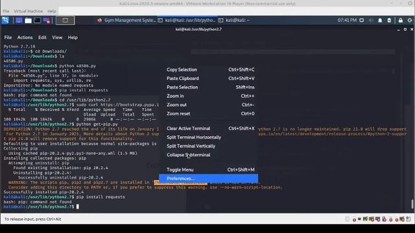
Task: Choose Paste Selection from context menu
Action: tap(209, 87)
